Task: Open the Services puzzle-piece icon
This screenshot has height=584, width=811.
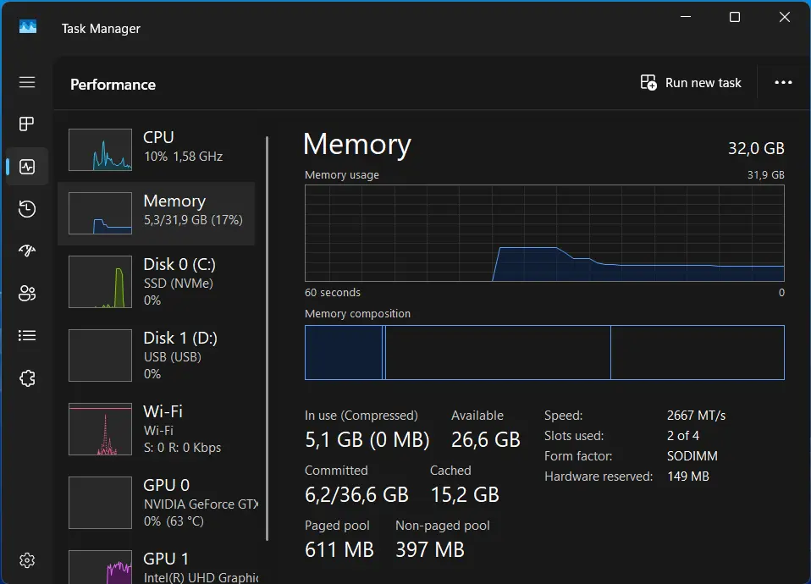Action: (x=27, y=378)
